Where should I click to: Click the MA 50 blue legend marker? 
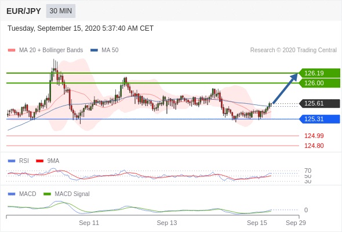point(94,50)
